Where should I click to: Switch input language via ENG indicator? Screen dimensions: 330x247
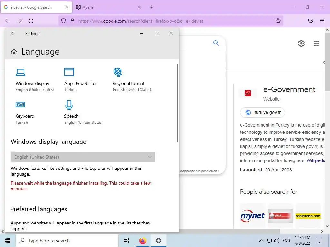tap(286, 241)
